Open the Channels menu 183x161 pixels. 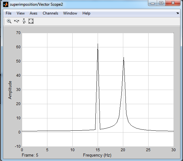51,13
